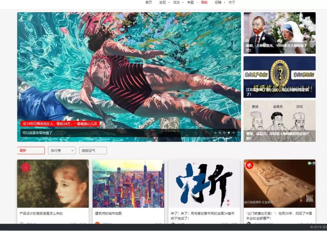327x231 pixels.
Task: Click the 碰碰运气 button
Action: pyautogui.click(x=93, y=151)
